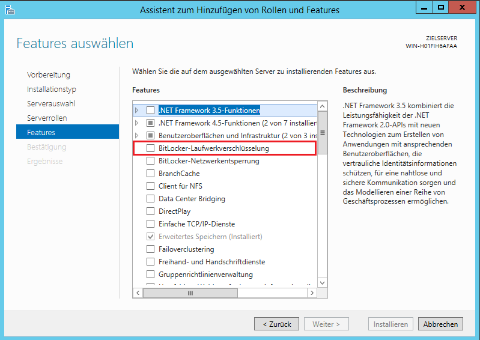
Task: Select the DirectPlay checkbox
Action: (151, 211)
